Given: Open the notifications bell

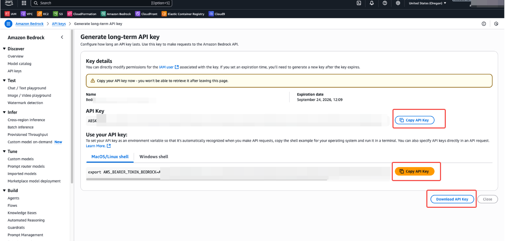Looking at the screenshot, I should 372,3.
